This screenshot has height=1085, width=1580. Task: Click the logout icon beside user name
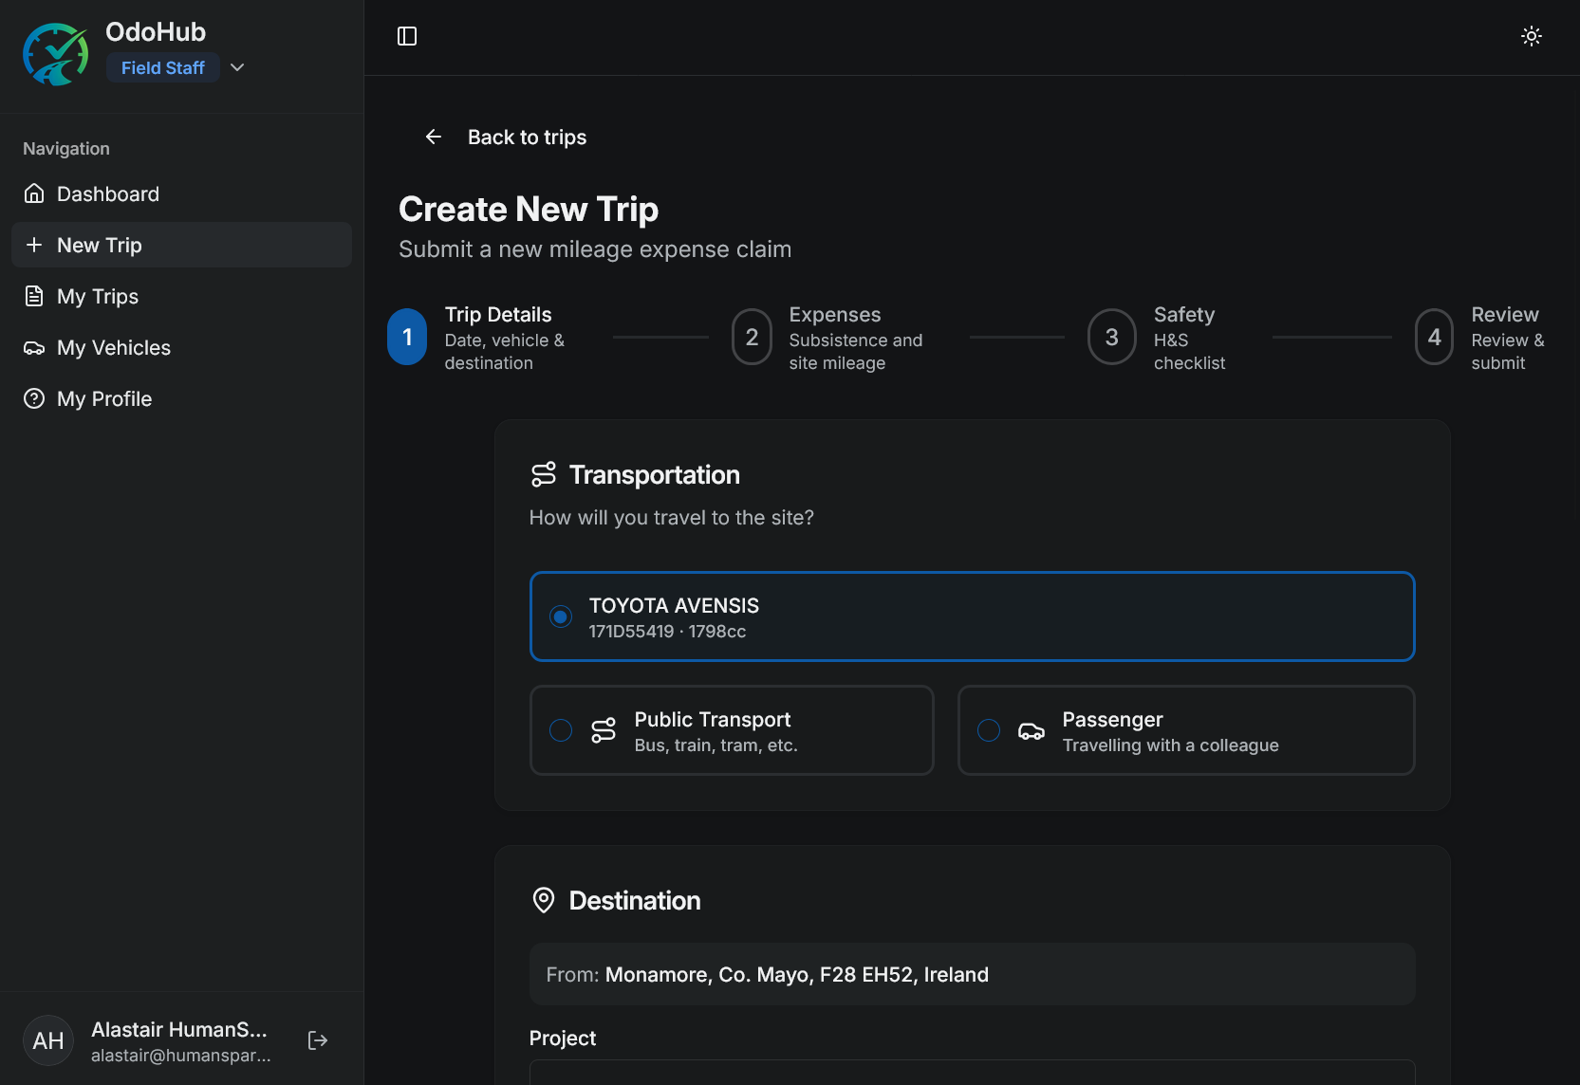(x=318, y=1040)
